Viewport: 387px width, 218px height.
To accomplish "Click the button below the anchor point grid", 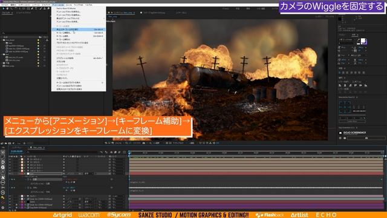I will click(353, 121).
